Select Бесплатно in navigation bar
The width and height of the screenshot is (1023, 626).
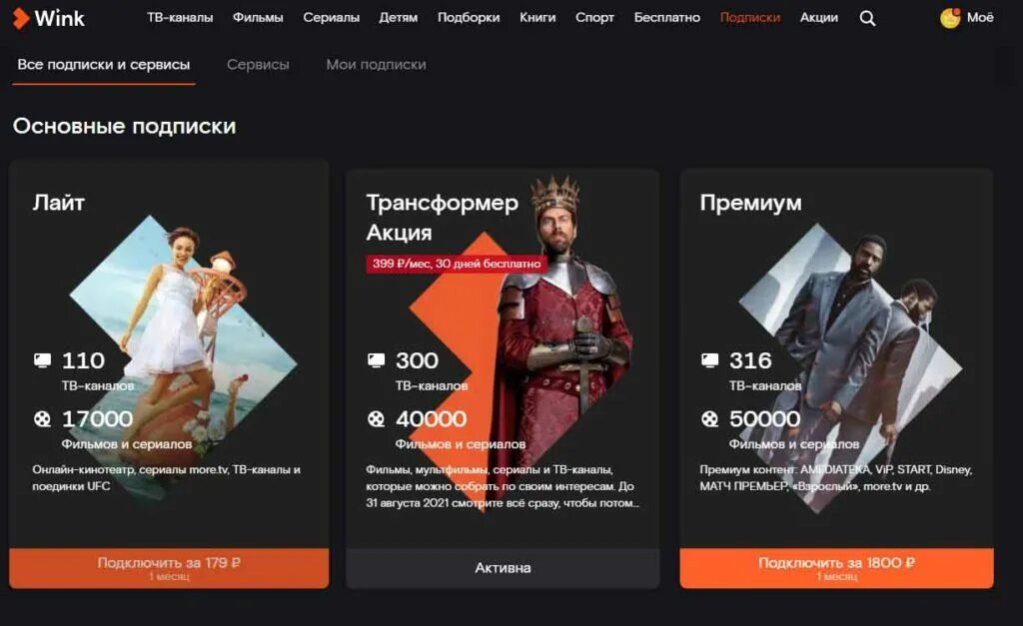pyautogui.click(x=666, y=18)
